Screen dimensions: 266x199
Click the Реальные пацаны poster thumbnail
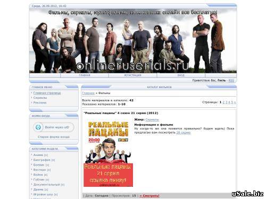tap(108, 153)
